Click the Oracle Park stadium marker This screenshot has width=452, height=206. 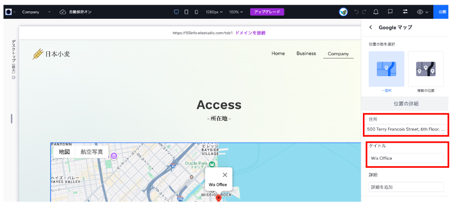[212, 164]
